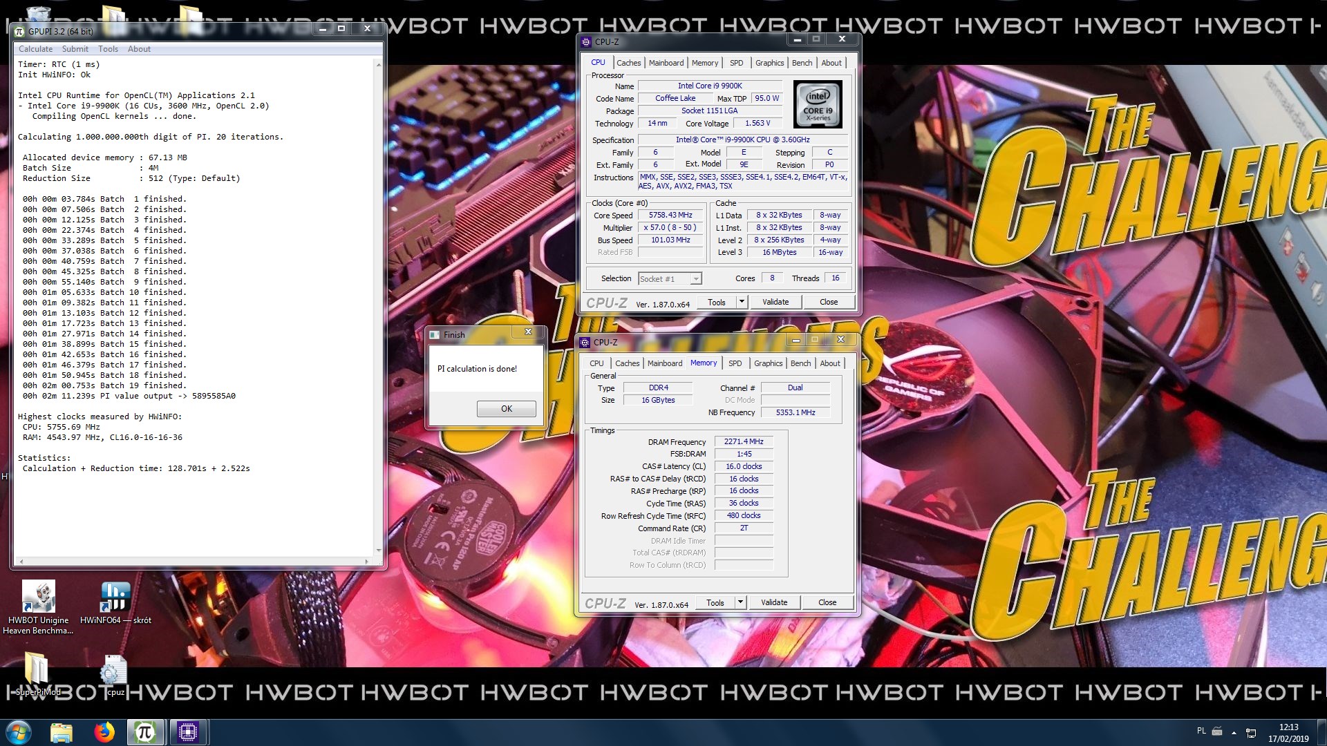Open the Tools menu in GPUPI

click(108, 49)
